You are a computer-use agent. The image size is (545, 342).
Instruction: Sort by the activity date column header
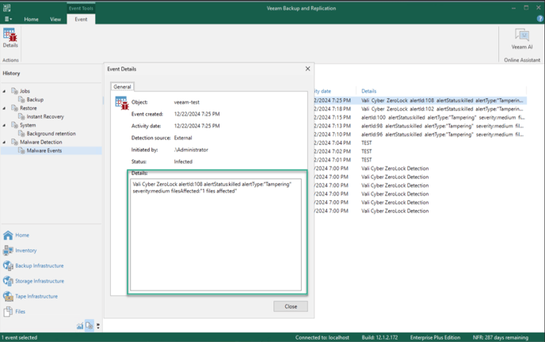click(322, 91)
